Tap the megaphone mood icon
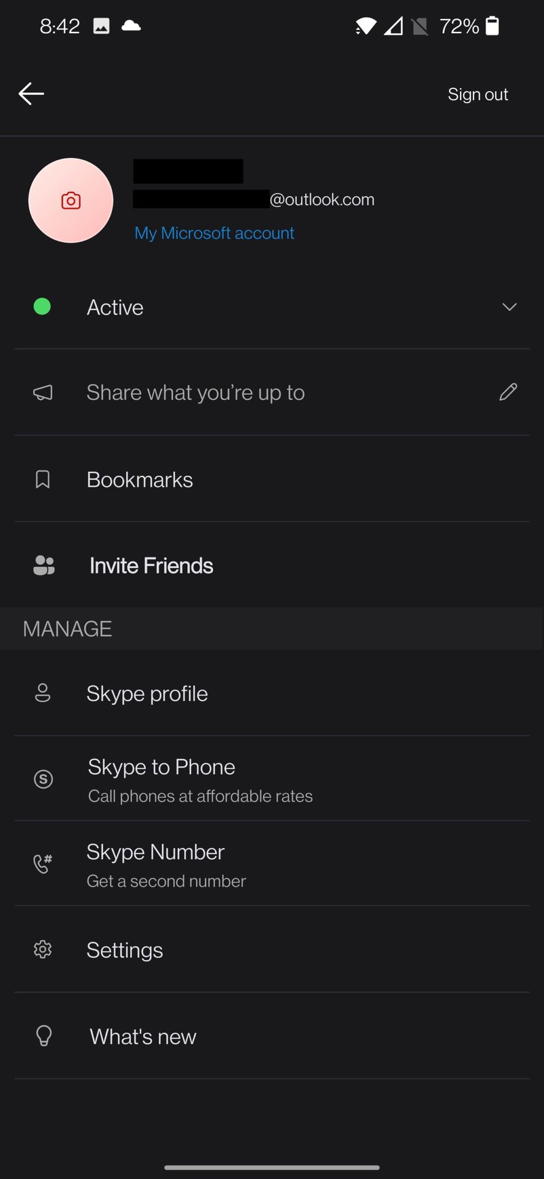This screenshot has width=544, height=1179. (43, 392)
